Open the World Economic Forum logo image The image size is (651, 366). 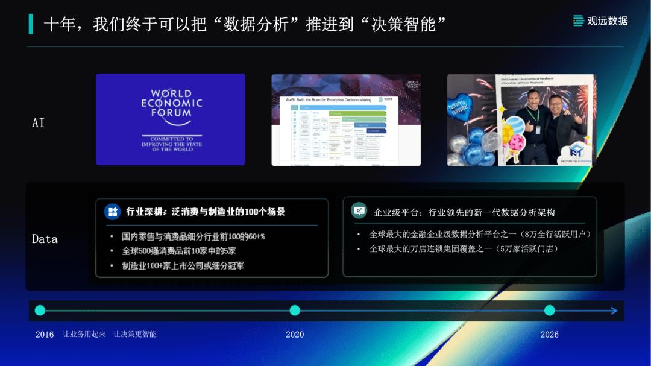coord(171,119)
